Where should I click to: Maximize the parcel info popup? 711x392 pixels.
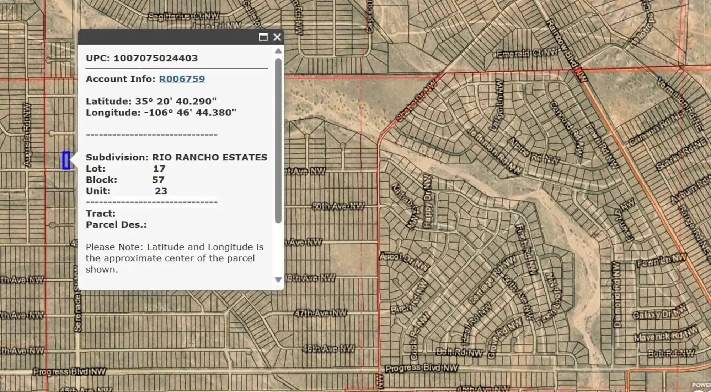263,37
